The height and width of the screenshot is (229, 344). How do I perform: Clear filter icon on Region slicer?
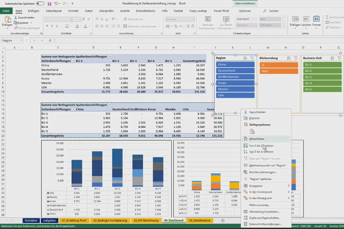click(252, 58)
